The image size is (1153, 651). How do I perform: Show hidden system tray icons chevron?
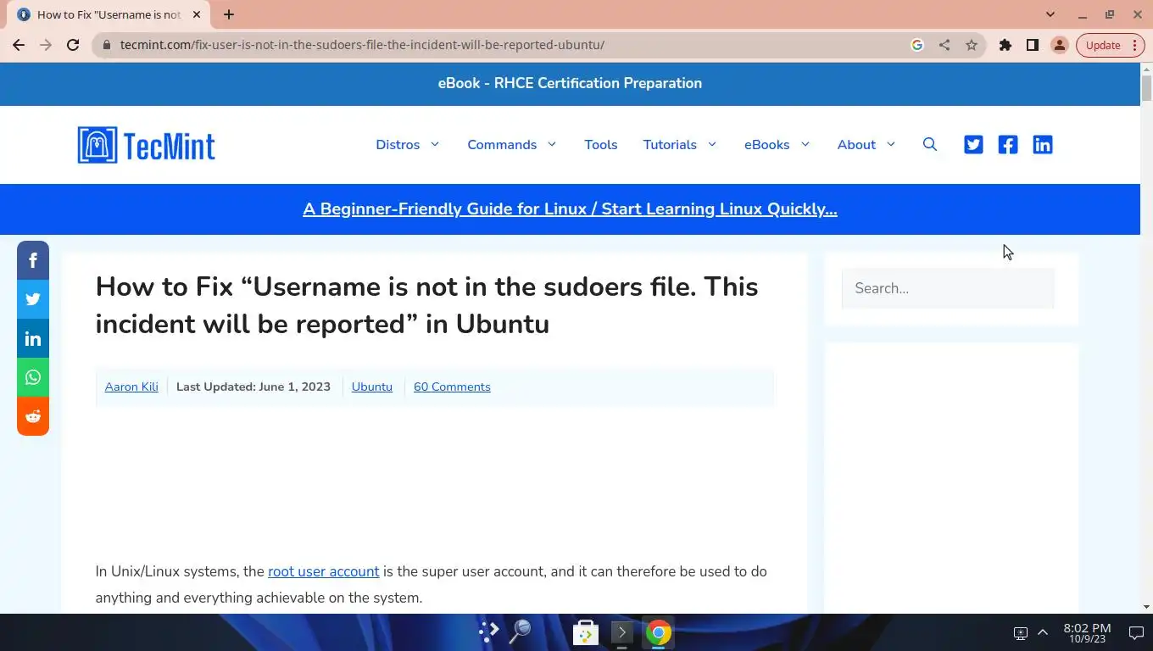coord(1043,632)
